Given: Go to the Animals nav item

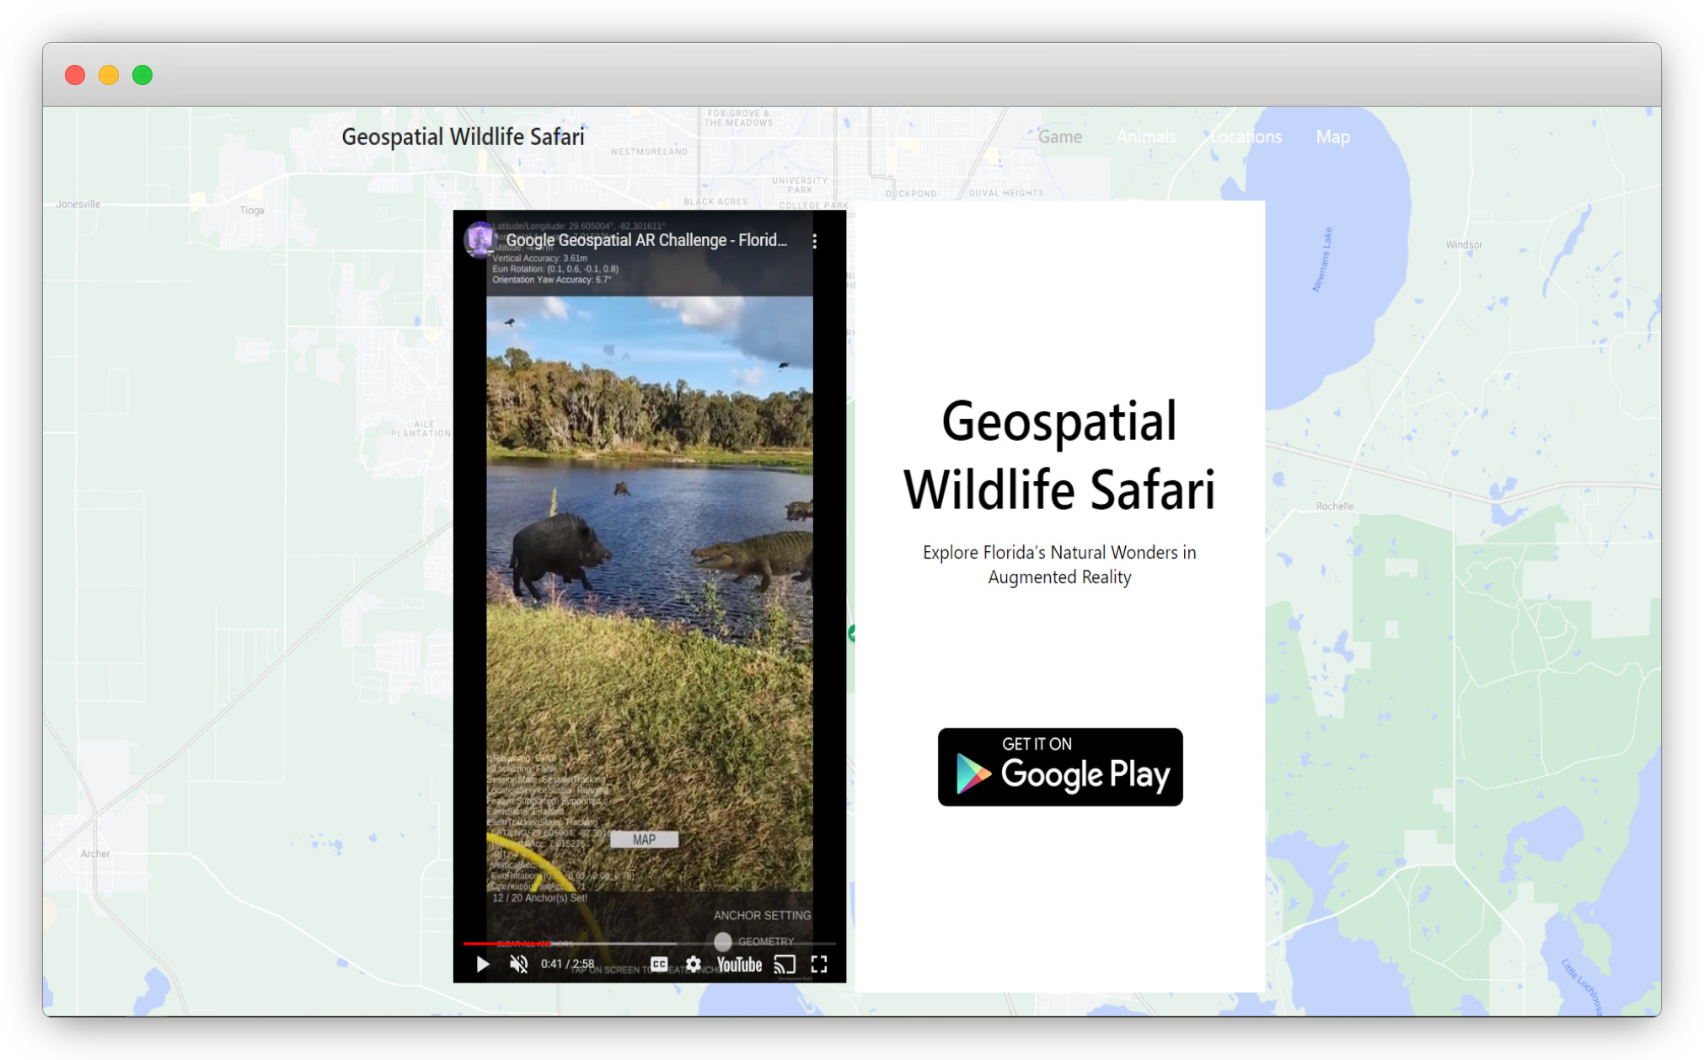Looking at the screenshot, I should pyautogui.click(x=1145, y=137).
